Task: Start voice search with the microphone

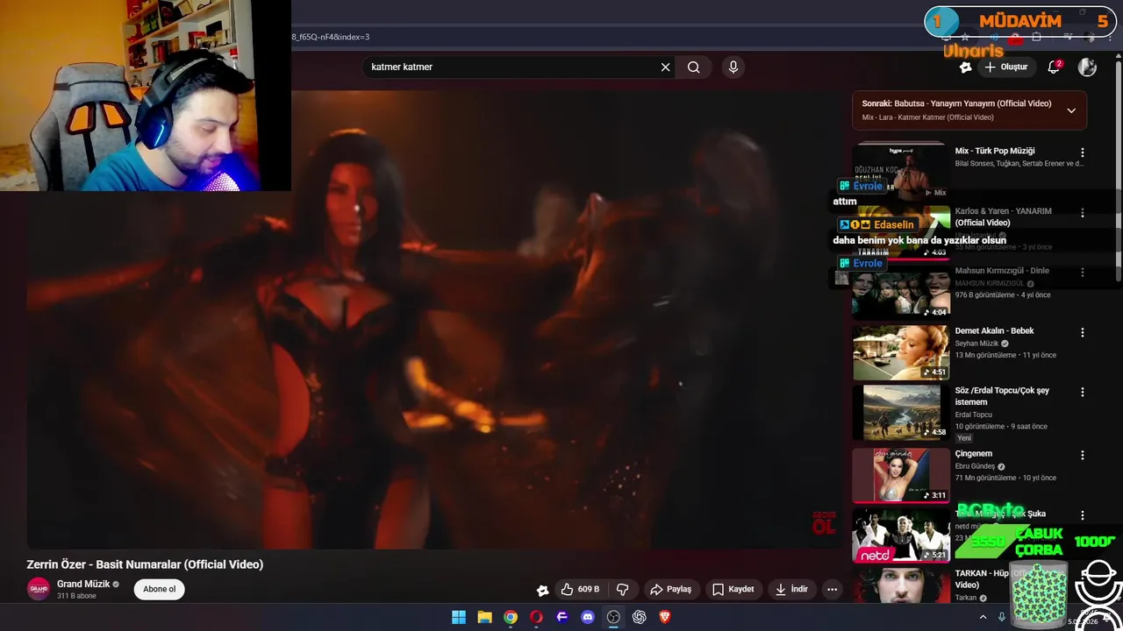Action: 733,67
